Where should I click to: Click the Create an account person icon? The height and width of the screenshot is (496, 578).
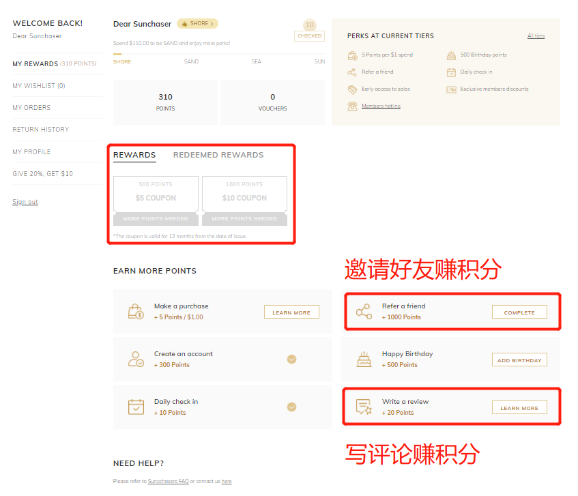tap(136, 360)
